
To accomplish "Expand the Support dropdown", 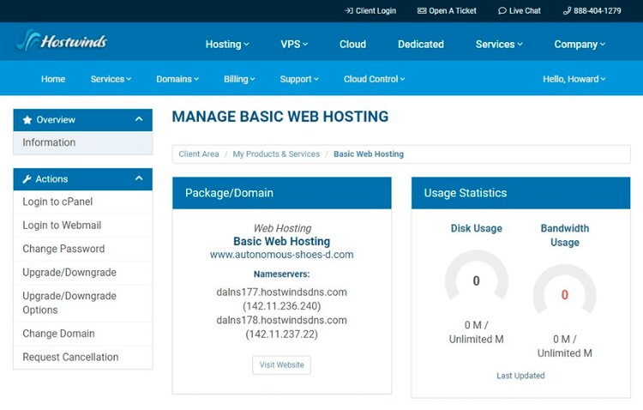I will click(299, 79).
